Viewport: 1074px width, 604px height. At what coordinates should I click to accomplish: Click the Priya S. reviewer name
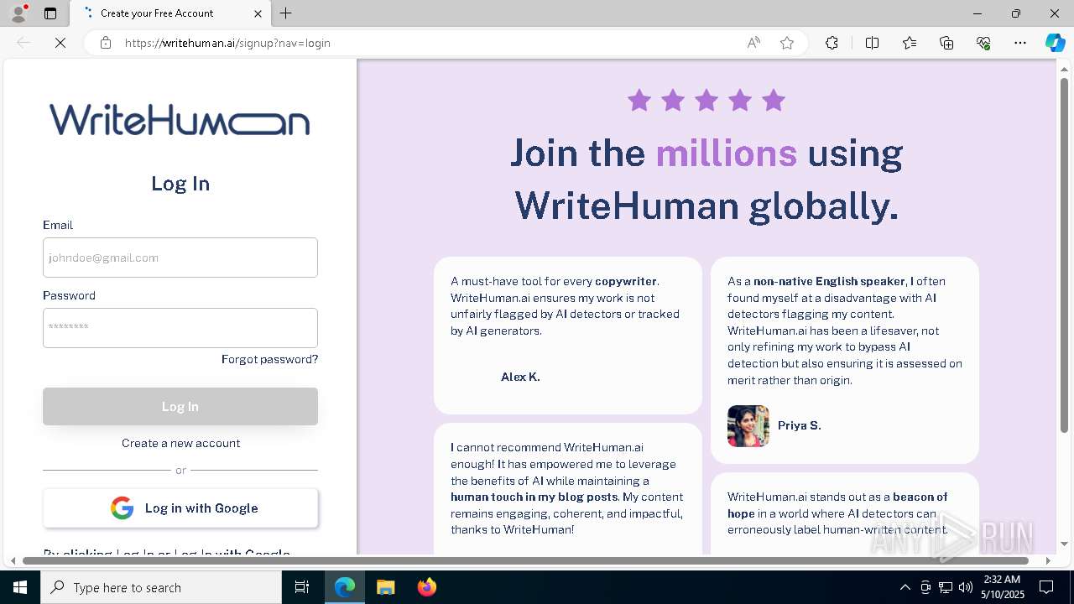click(x=800, y=425)
